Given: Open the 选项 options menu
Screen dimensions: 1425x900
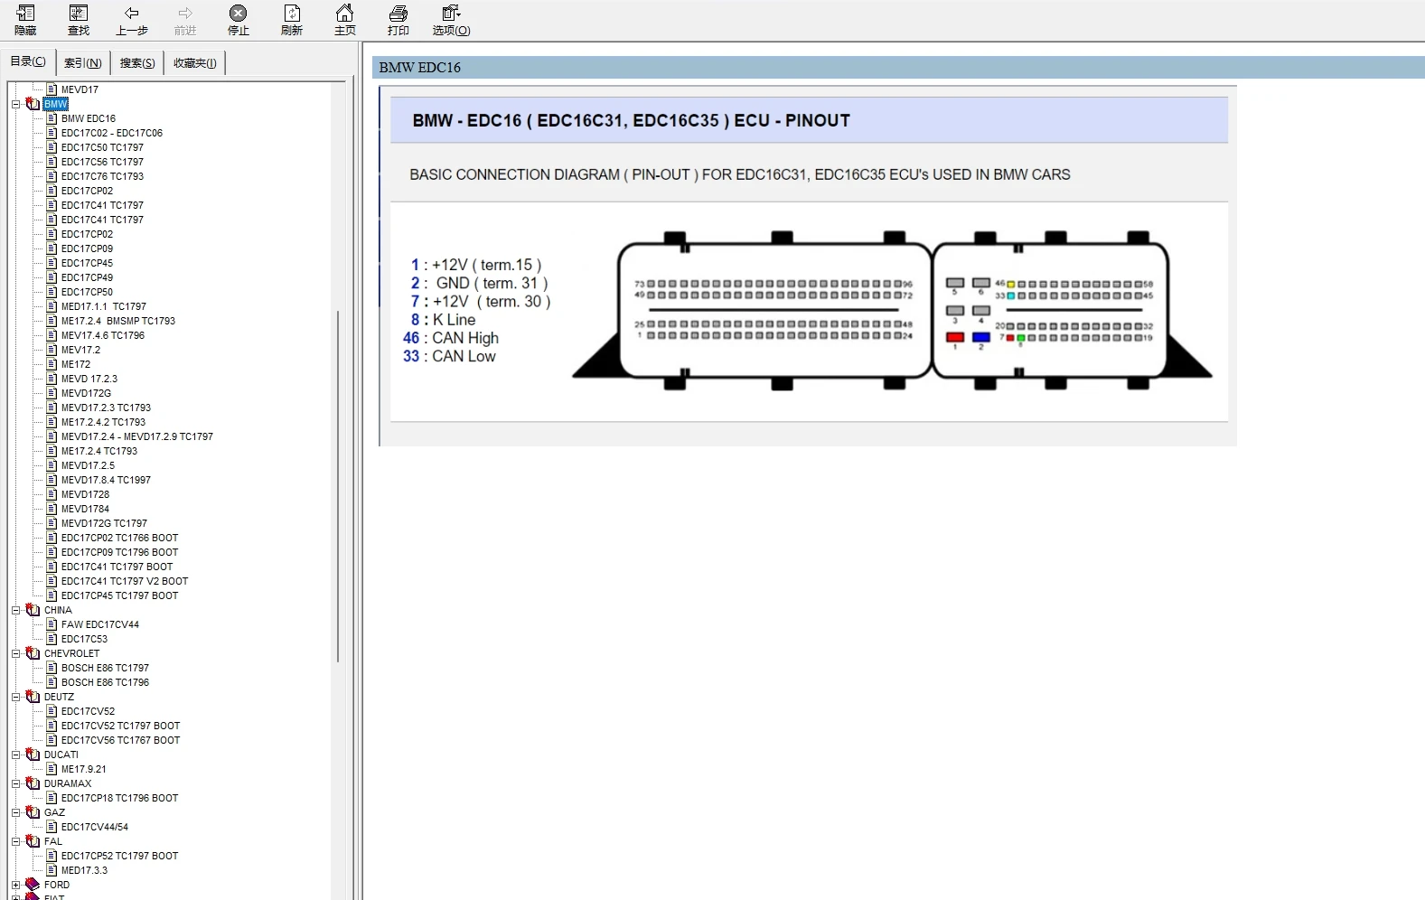Looking at the screenshot, I should (451, 20).
